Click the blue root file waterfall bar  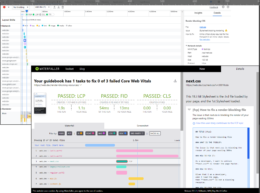point(100,145)
